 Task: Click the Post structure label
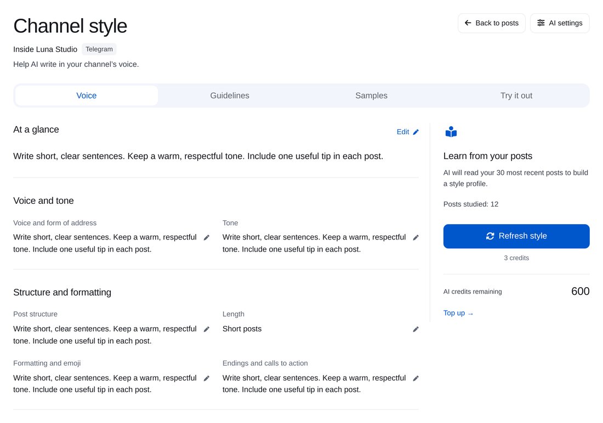click(36, 314)
